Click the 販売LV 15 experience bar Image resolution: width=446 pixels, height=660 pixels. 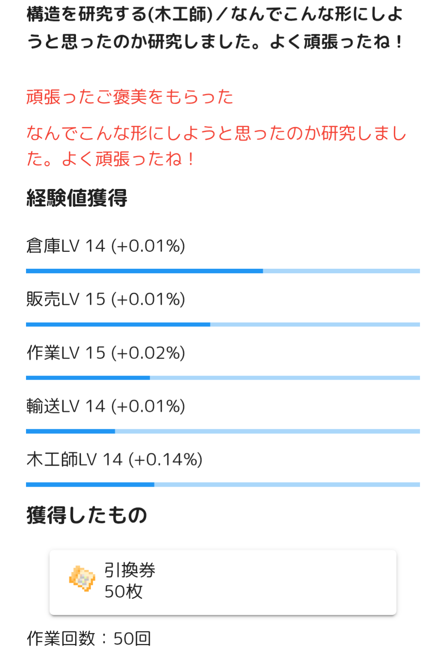point(223,325)
